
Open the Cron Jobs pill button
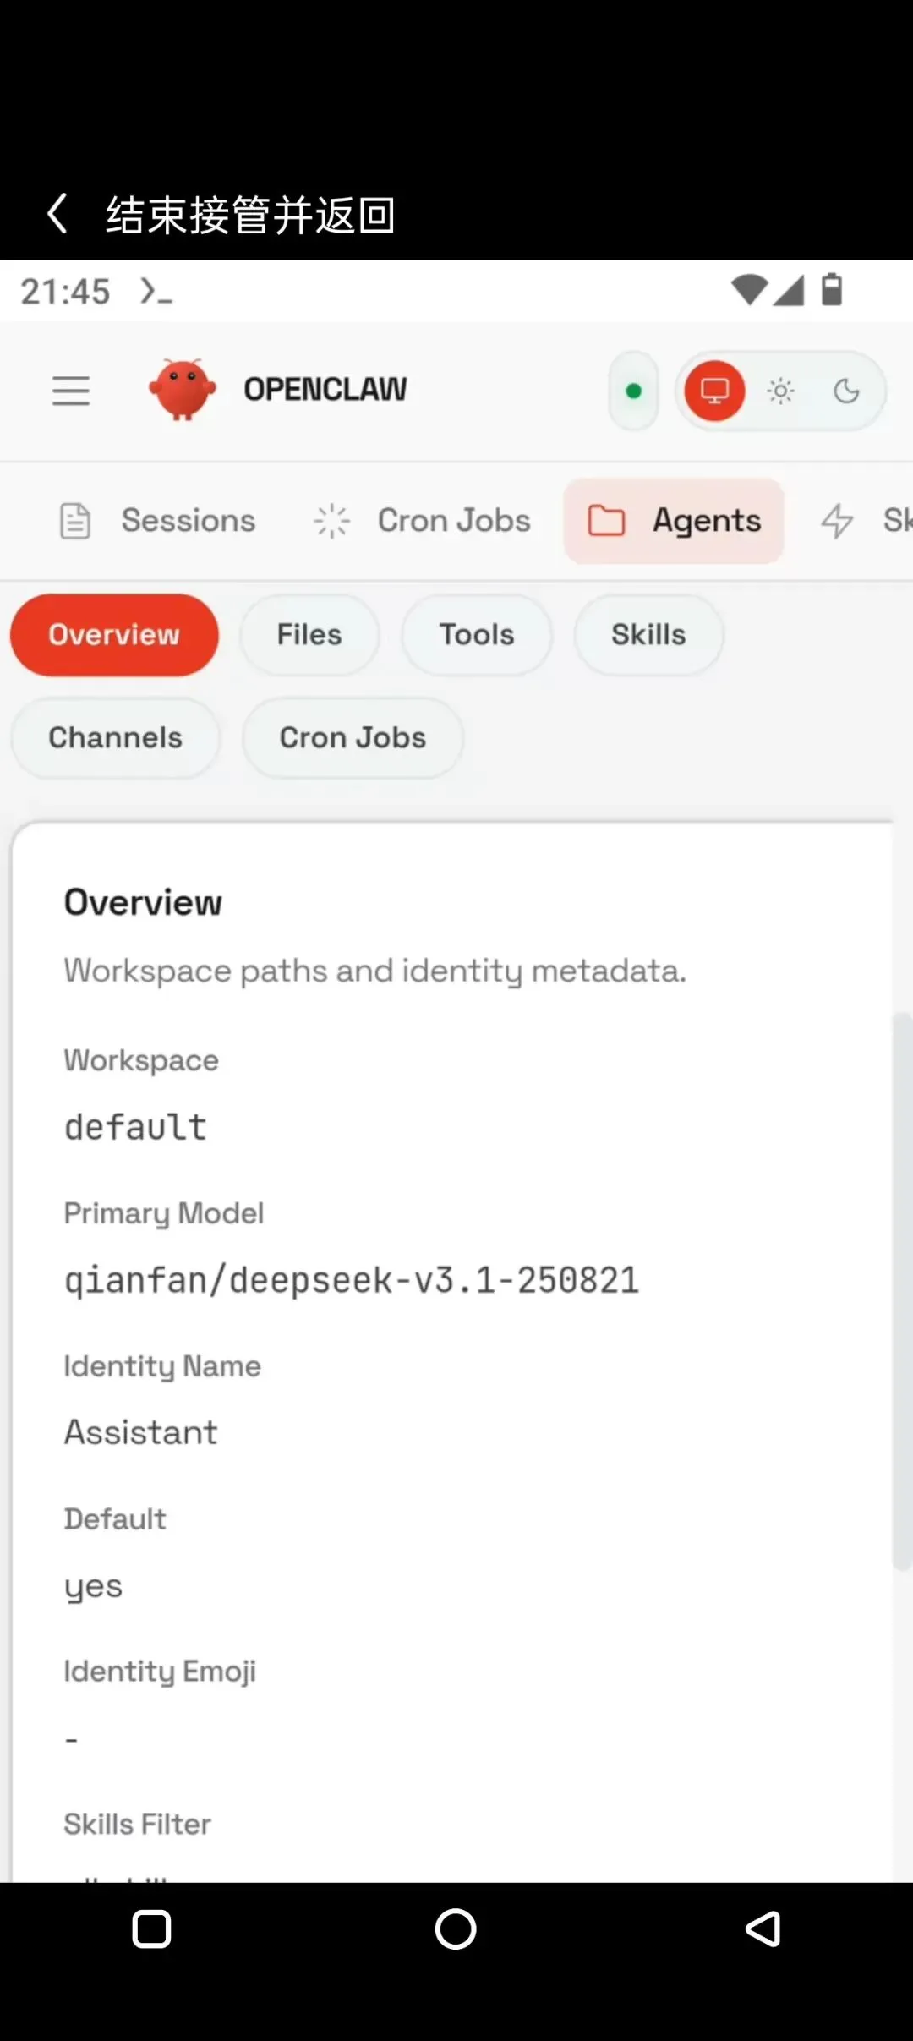pos(353,738)
